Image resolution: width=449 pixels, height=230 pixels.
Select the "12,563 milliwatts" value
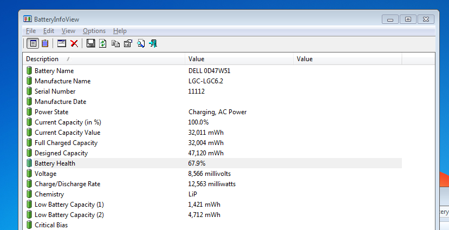click(x=212, y=184)
